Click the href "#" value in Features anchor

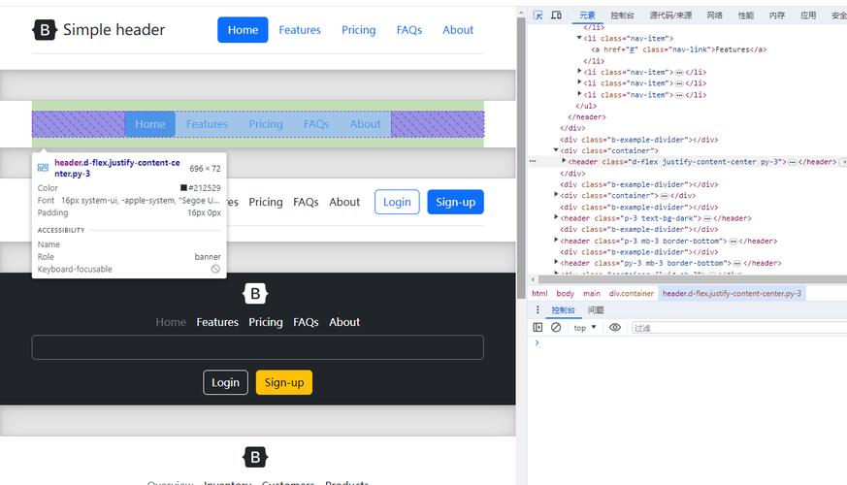click(631, 49)
